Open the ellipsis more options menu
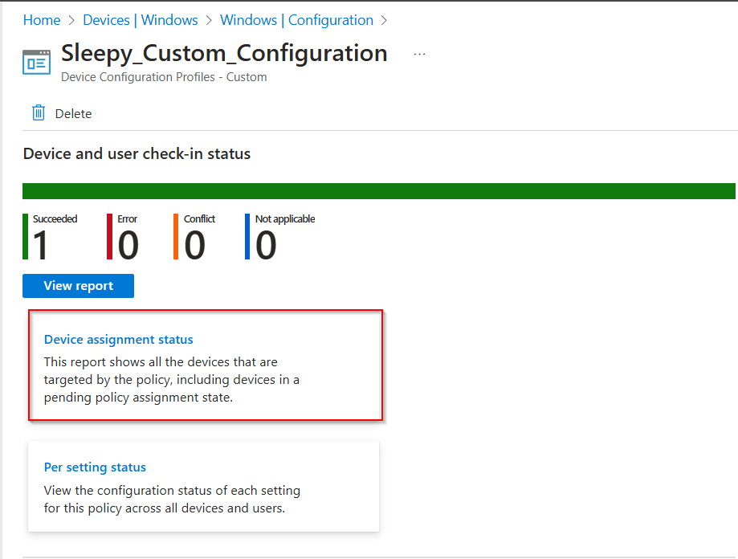This screenshot has width=738, height=559. pos(419,54)
